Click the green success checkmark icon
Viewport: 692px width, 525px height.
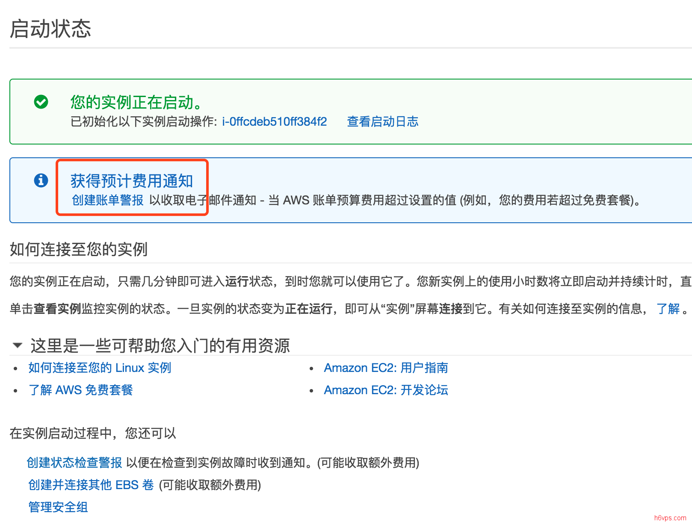click(x=41, y=102)
